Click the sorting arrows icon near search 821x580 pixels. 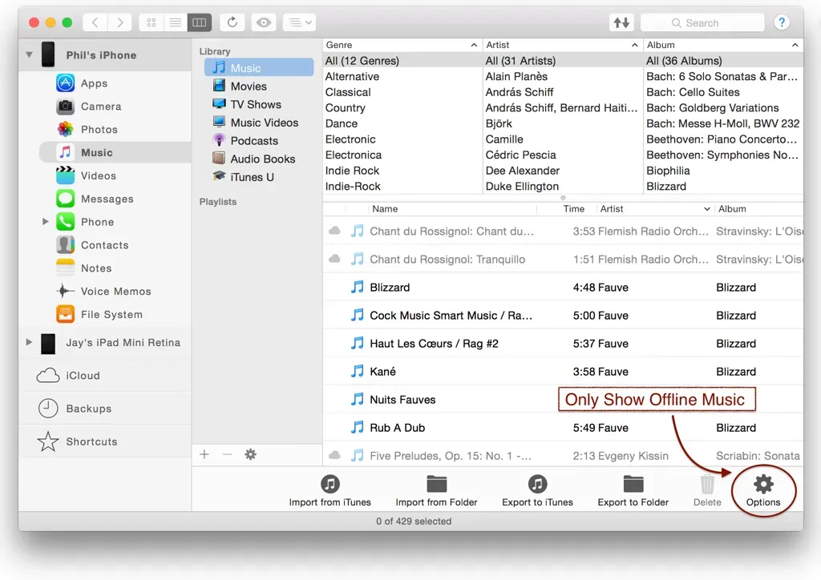[621, 22]
